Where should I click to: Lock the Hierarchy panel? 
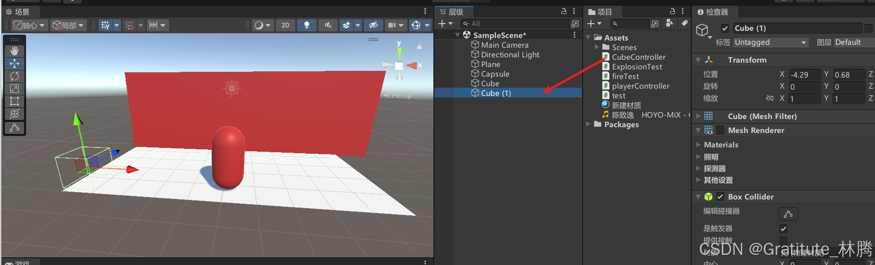coord(563,11)
